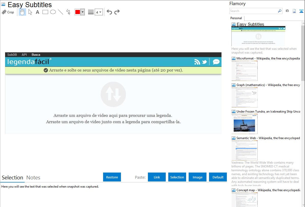
Task: Paste as Link button
Action: point(157,177)
